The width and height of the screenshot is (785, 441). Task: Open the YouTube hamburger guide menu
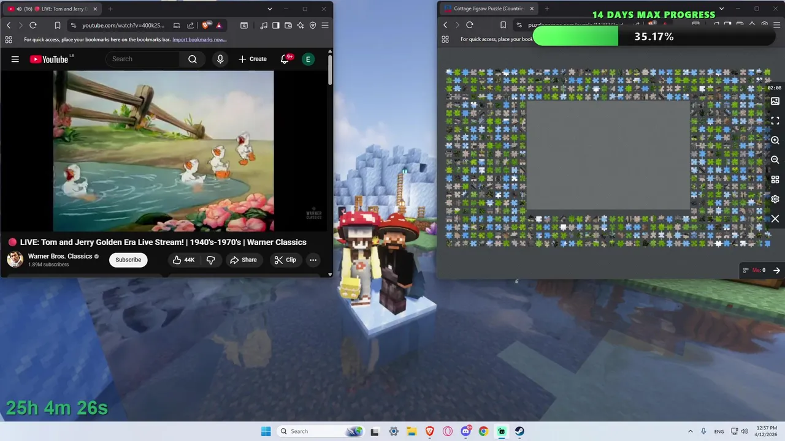pos(15,59)
